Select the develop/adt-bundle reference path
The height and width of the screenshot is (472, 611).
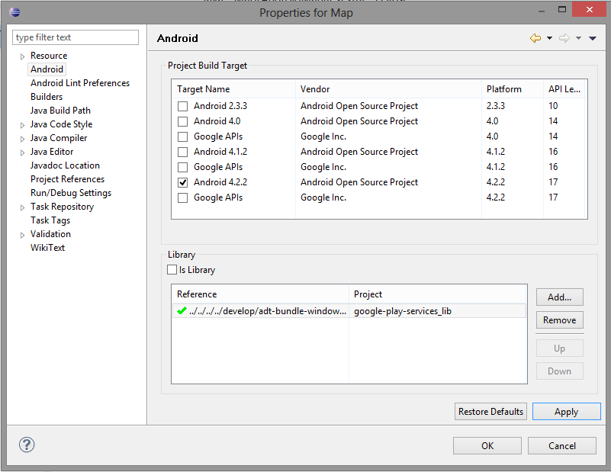(268, 311)
